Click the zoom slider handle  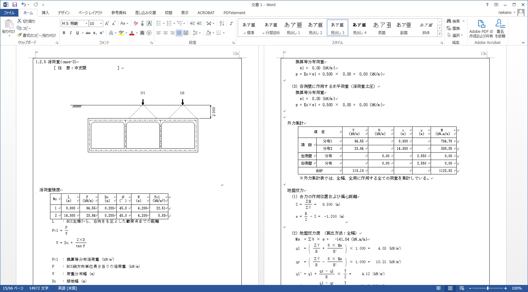(488, 288)
